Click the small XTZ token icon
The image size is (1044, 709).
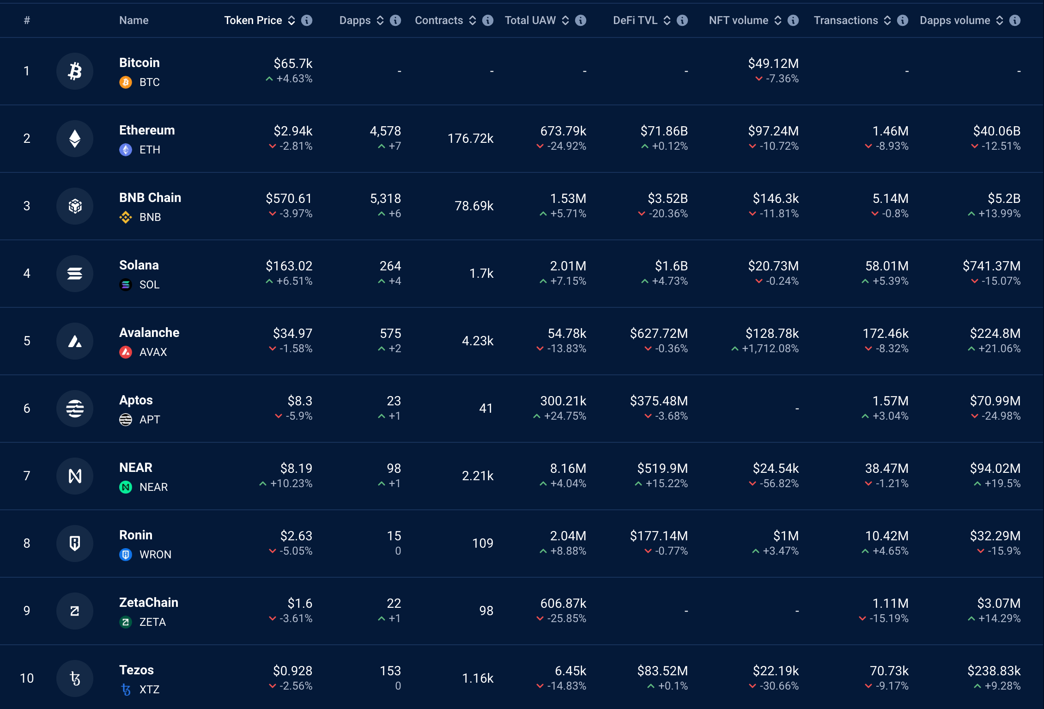pos(126,690)
